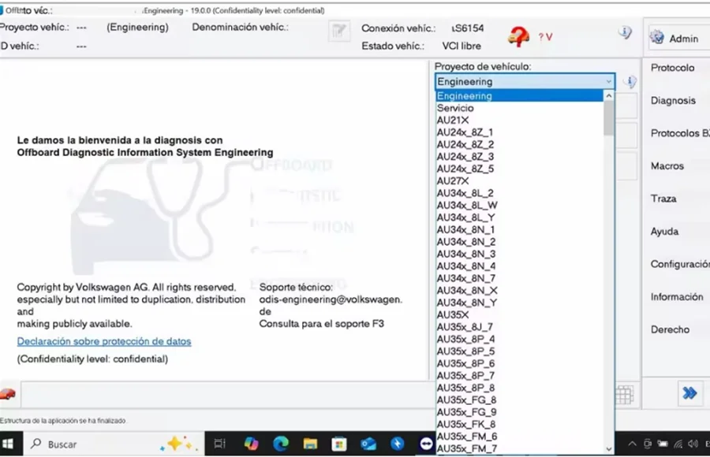Select AU34x_8N_2 project
Screen dimensions: 710x457
519,242
